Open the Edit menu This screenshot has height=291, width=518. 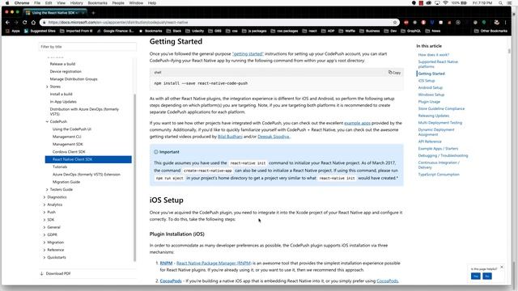[x=49, y=3]
